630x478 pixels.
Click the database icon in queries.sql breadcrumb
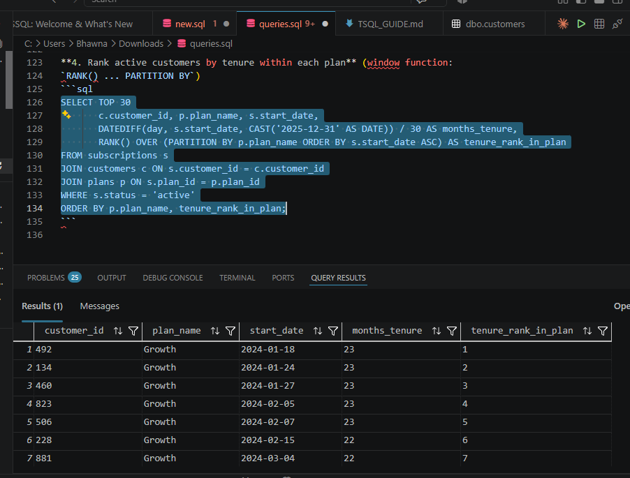tap(182, 43)
